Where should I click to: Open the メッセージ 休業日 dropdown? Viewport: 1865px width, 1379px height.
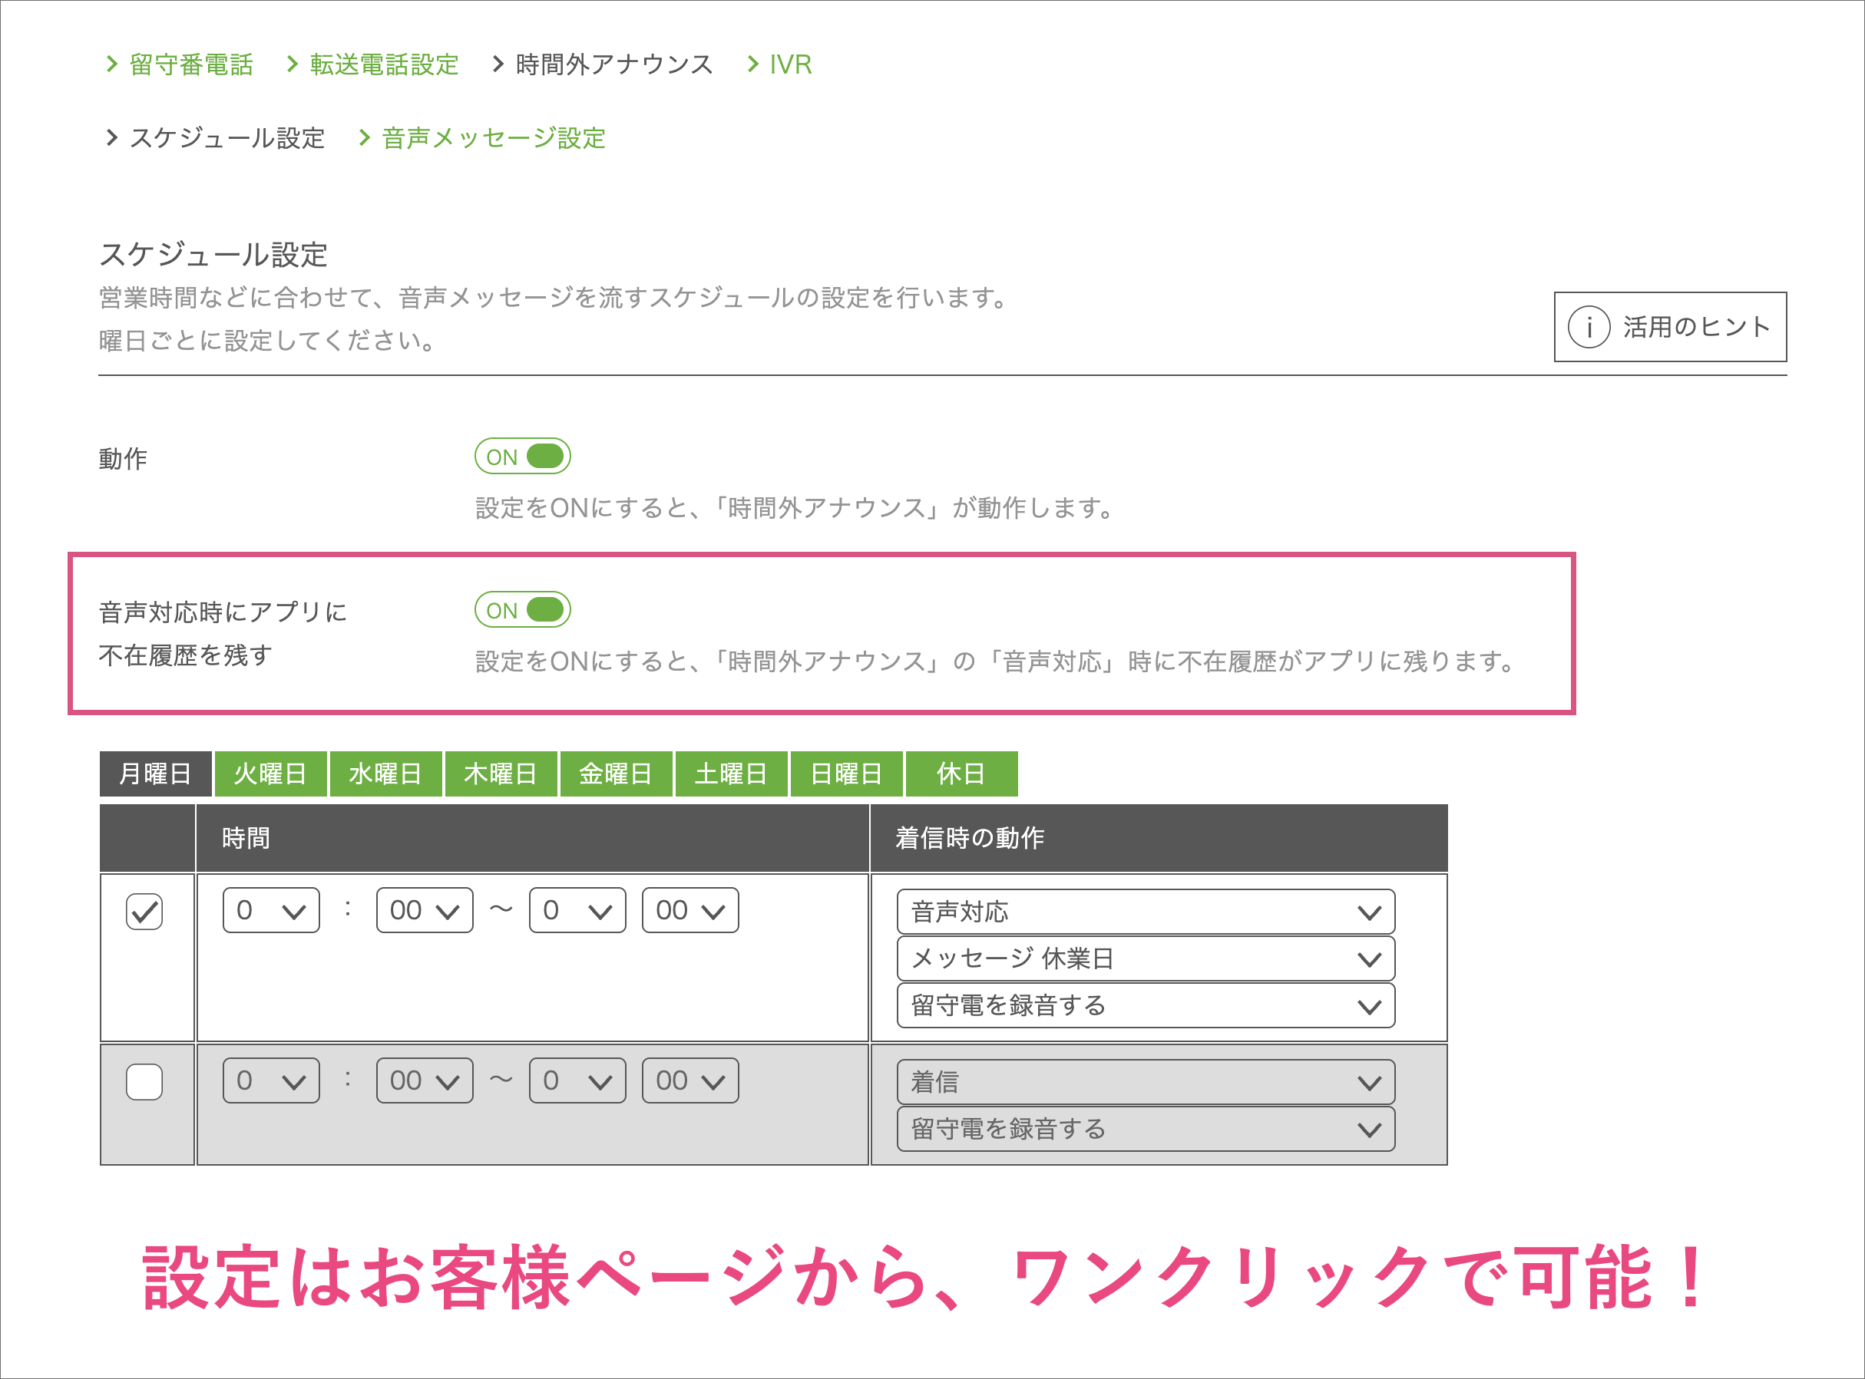point(1145,958)
